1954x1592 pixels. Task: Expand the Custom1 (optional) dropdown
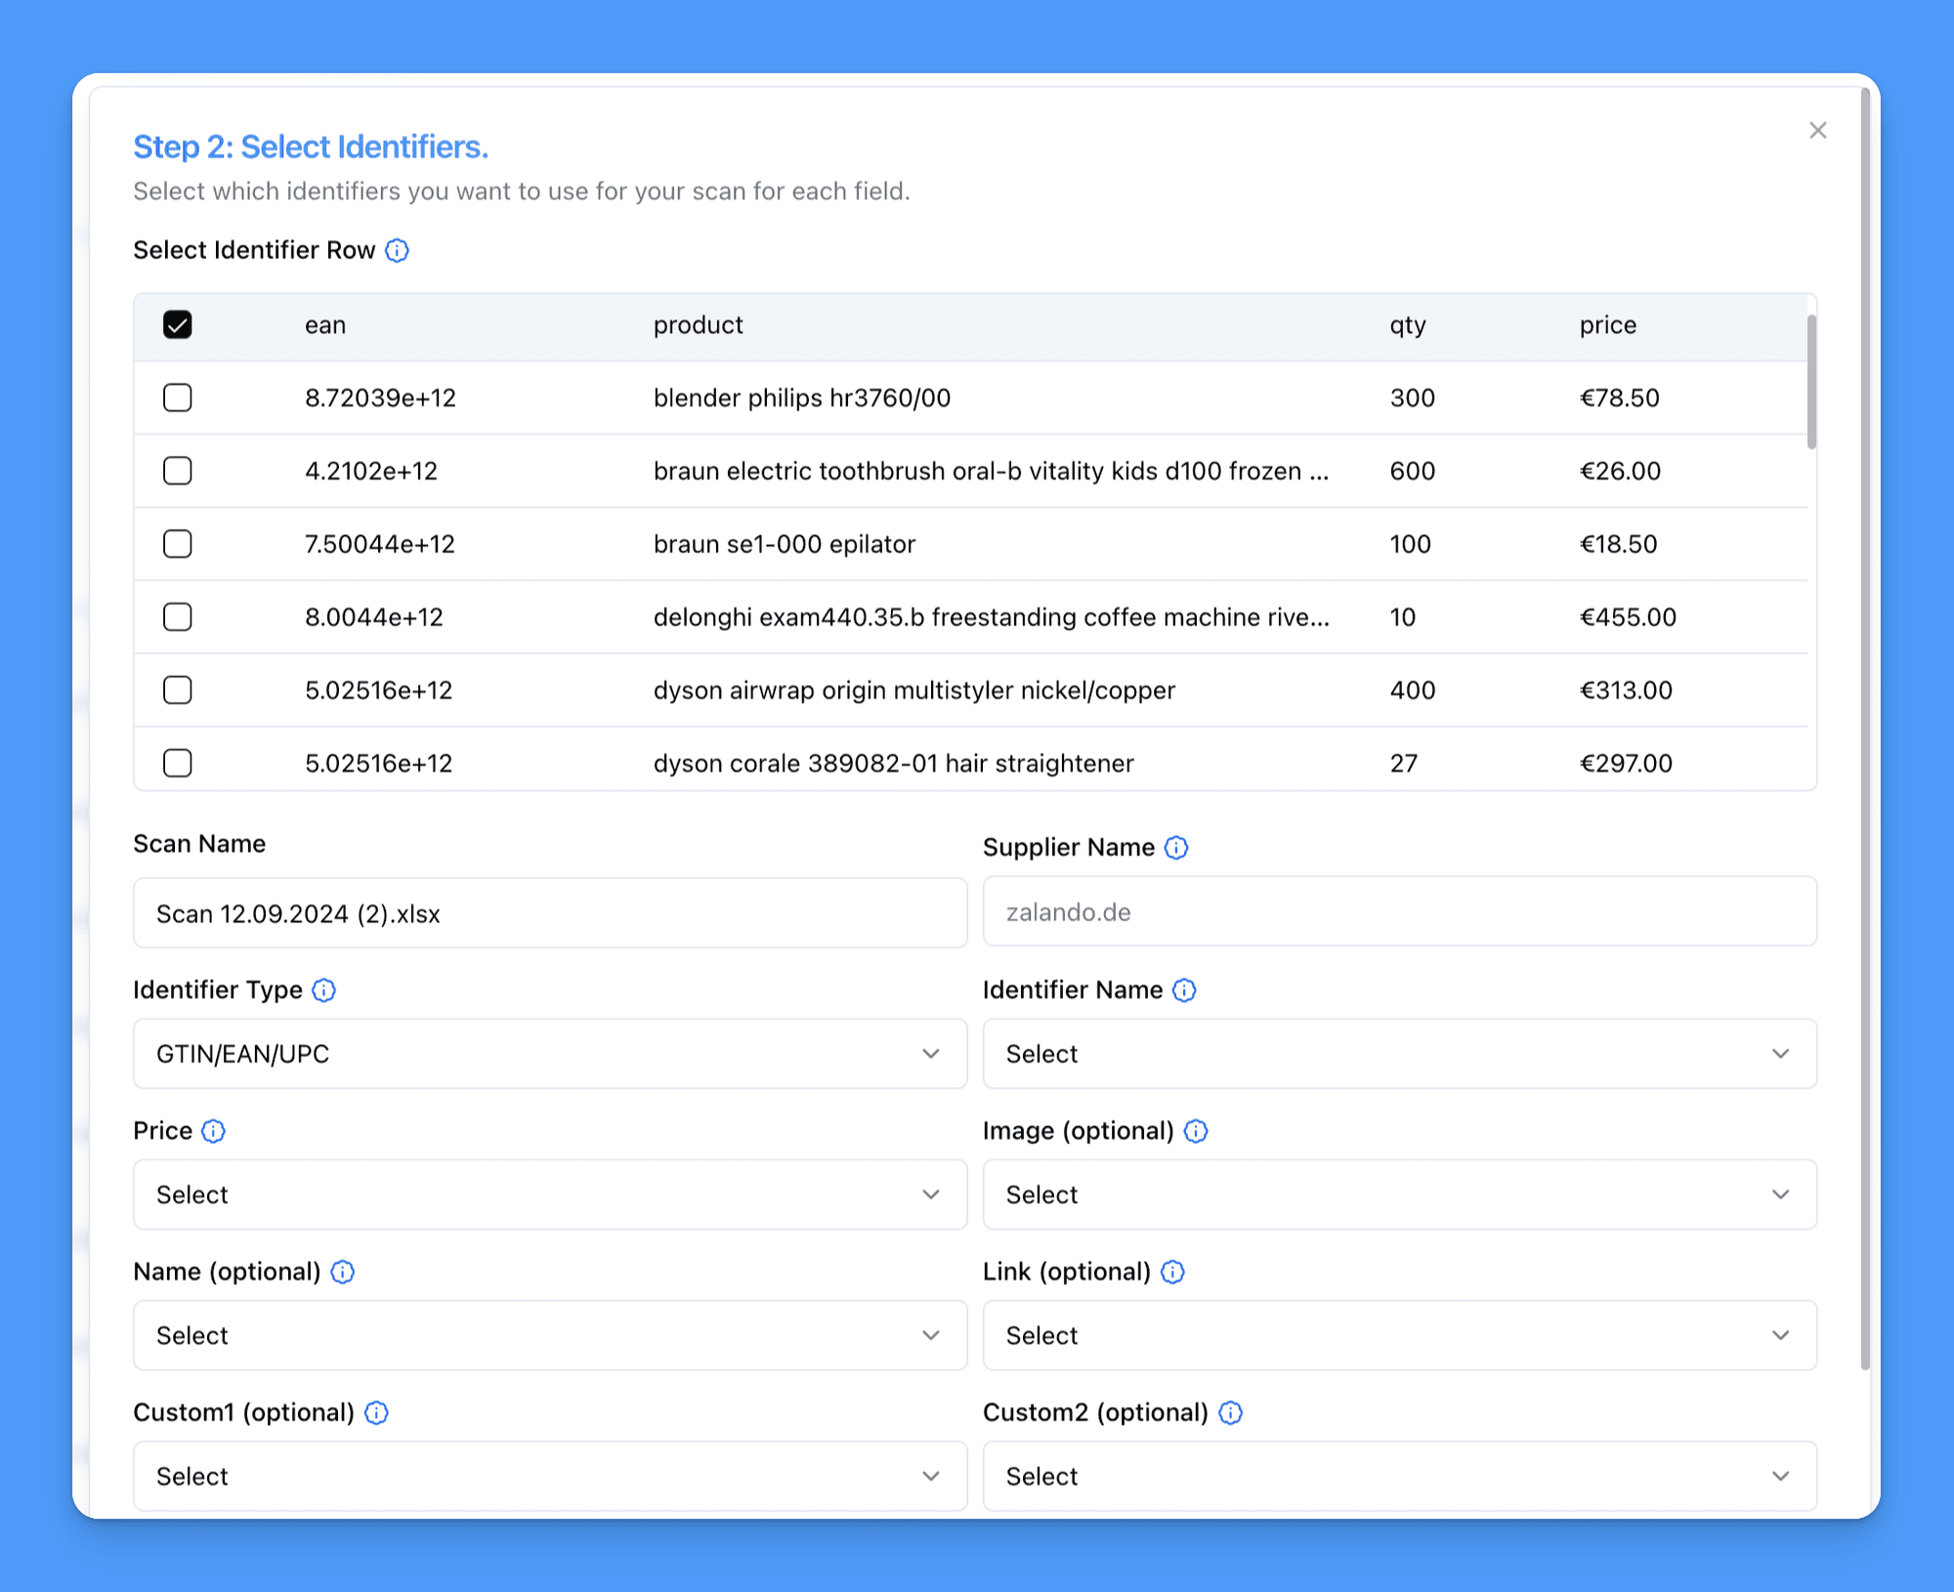tap(550, 1476)
